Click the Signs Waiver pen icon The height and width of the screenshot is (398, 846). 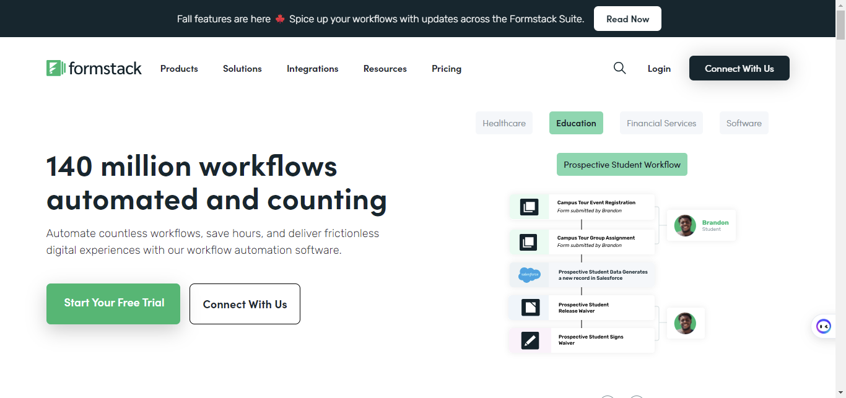(x=530, y=340)
